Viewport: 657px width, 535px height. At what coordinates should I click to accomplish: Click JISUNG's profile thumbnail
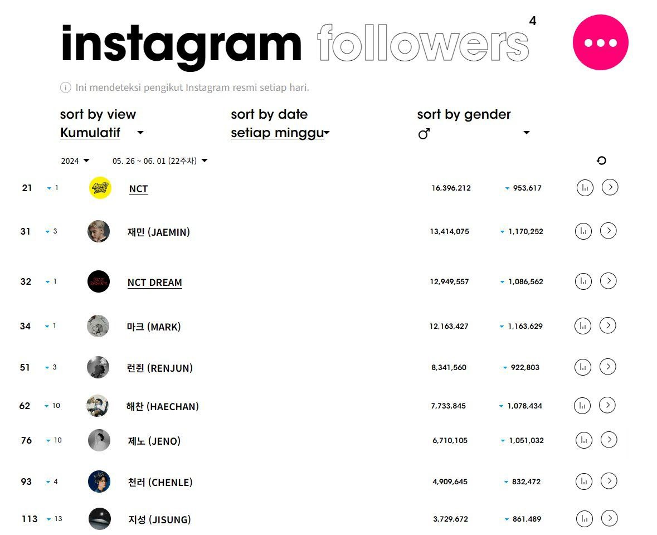99,519
